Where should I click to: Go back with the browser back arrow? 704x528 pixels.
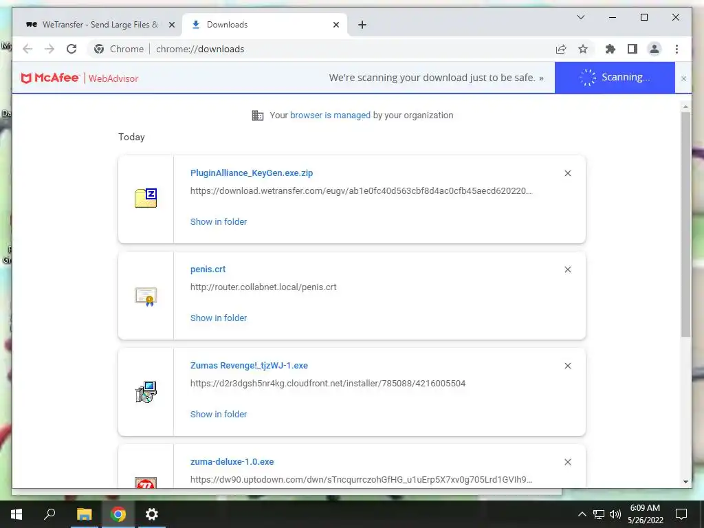pos(27,49)
